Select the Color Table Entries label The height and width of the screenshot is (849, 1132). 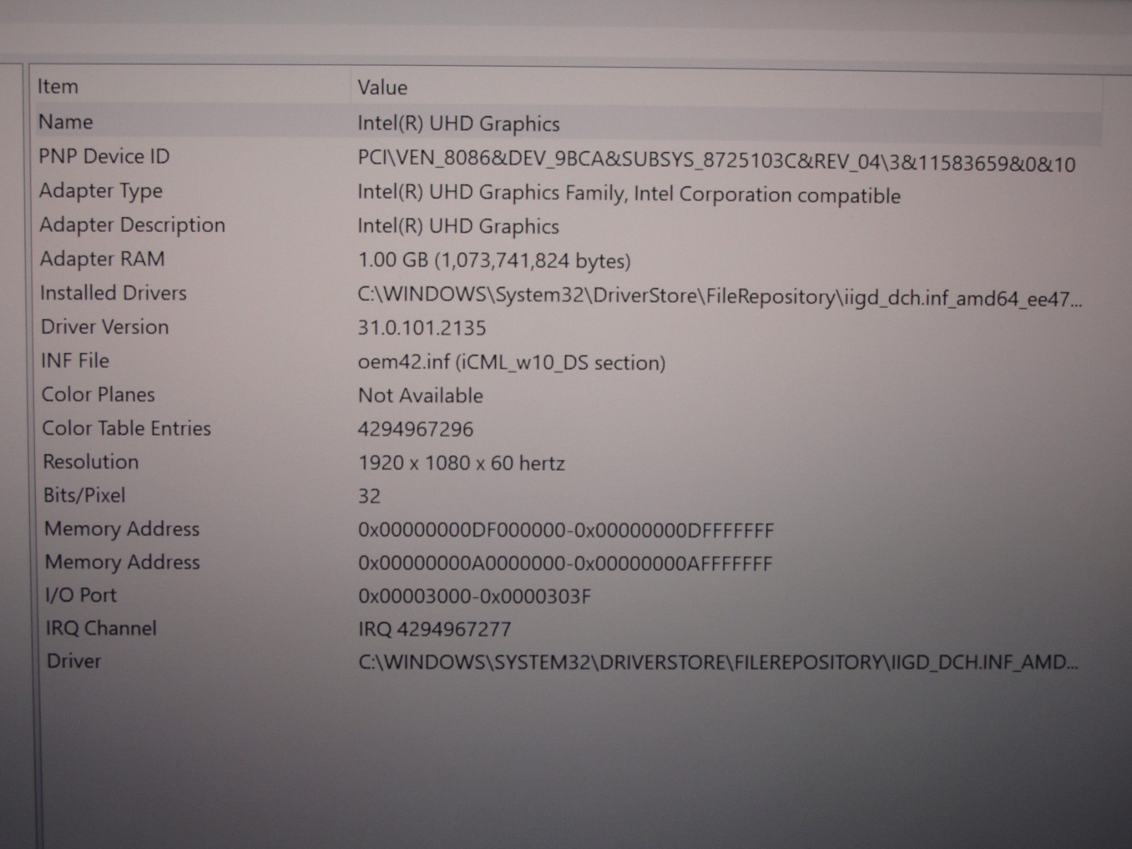(x=127, y=428)
